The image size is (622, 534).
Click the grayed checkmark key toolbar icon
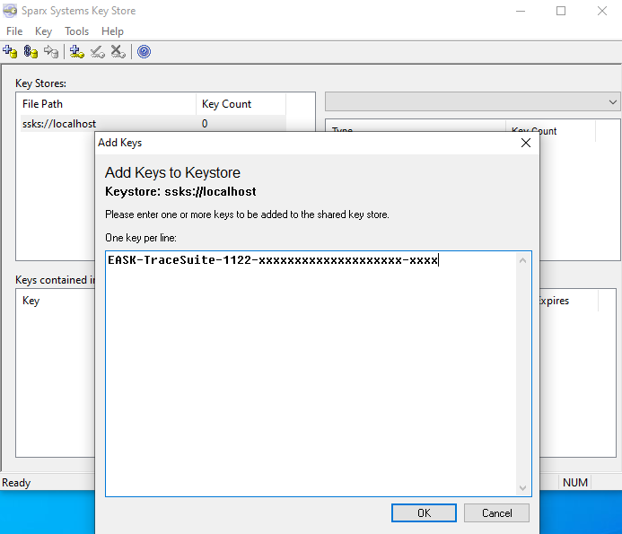coord(98,51)
